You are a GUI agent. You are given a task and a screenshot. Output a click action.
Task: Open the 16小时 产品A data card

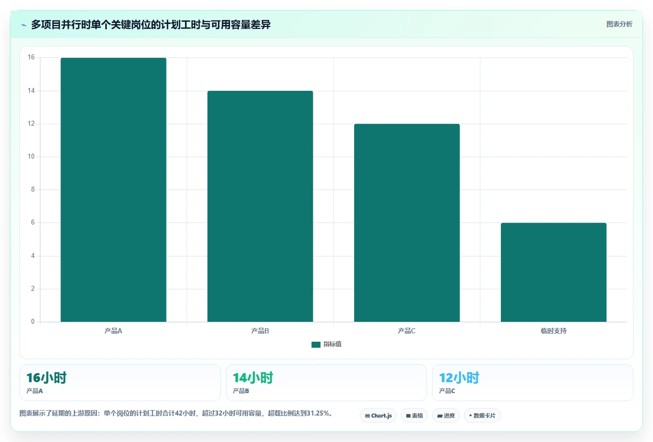pyautogui.click(x=120, y=383)
